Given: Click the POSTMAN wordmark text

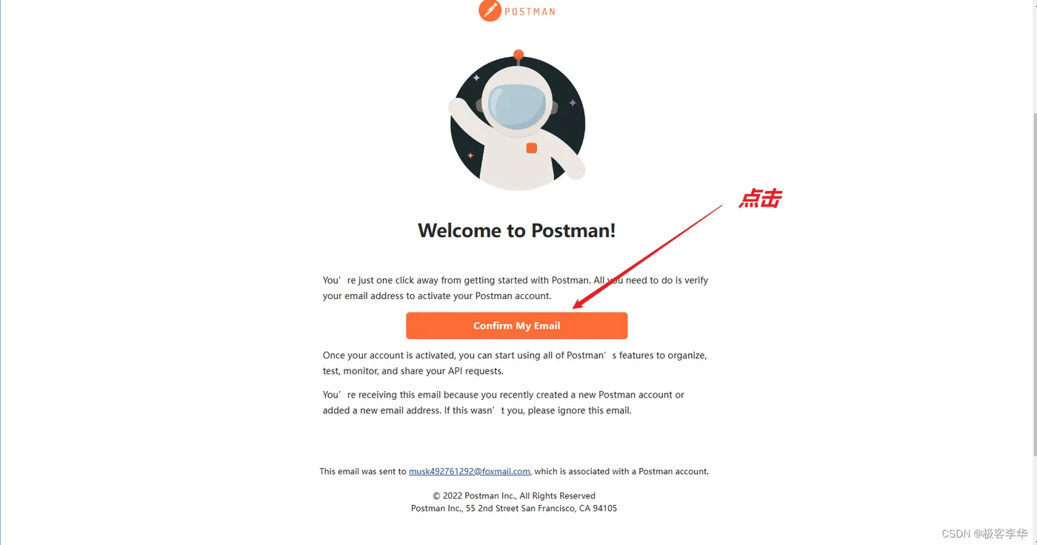Looking at the screenshot, I should [530, 11].
